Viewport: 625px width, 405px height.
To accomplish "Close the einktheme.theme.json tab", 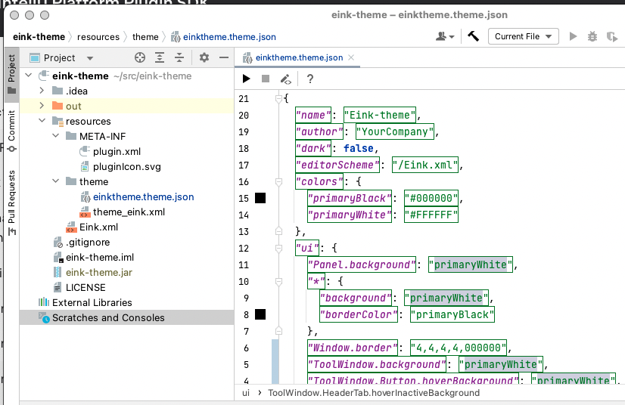I will coord(351,57).
